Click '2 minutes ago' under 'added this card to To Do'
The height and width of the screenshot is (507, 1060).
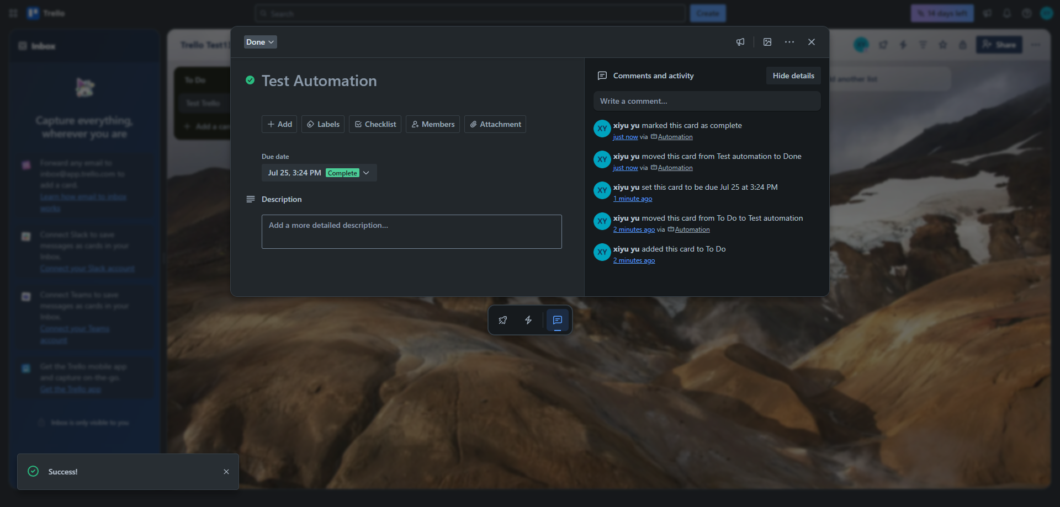coord(634,260)
